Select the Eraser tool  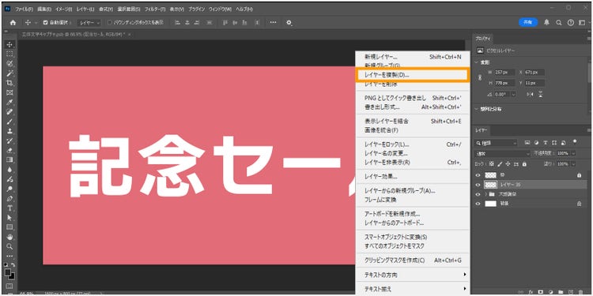(x=9, y=150)
